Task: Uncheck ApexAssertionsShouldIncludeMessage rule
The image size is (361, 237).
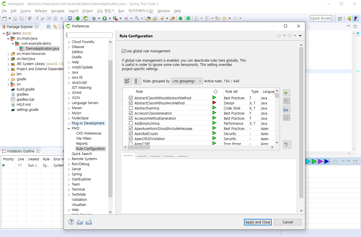Action: (131, 128)
